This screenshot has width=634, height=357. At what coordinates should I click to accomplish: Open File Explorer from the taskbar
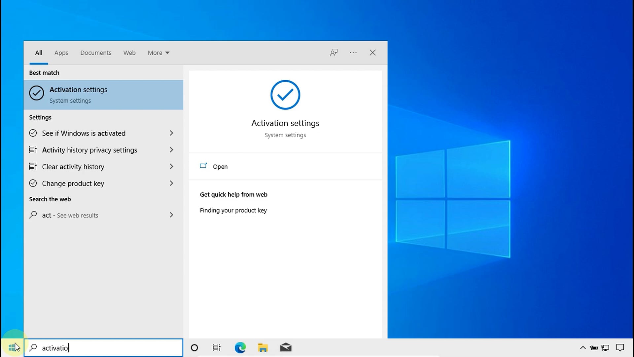pyautogui.click(x=263, y=347)
